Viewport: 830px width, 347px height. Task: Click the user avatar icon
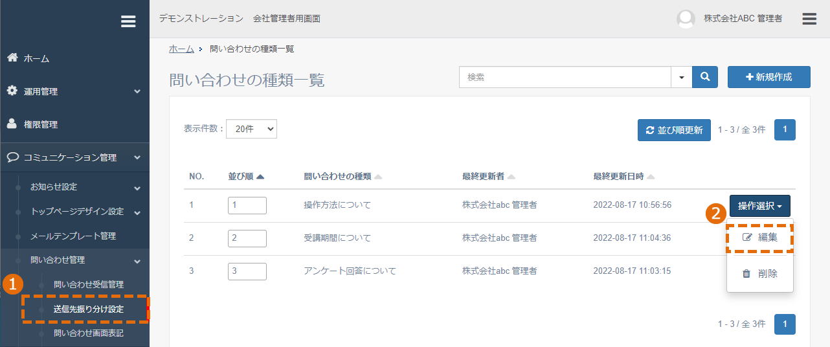click(x=686, y=19)
